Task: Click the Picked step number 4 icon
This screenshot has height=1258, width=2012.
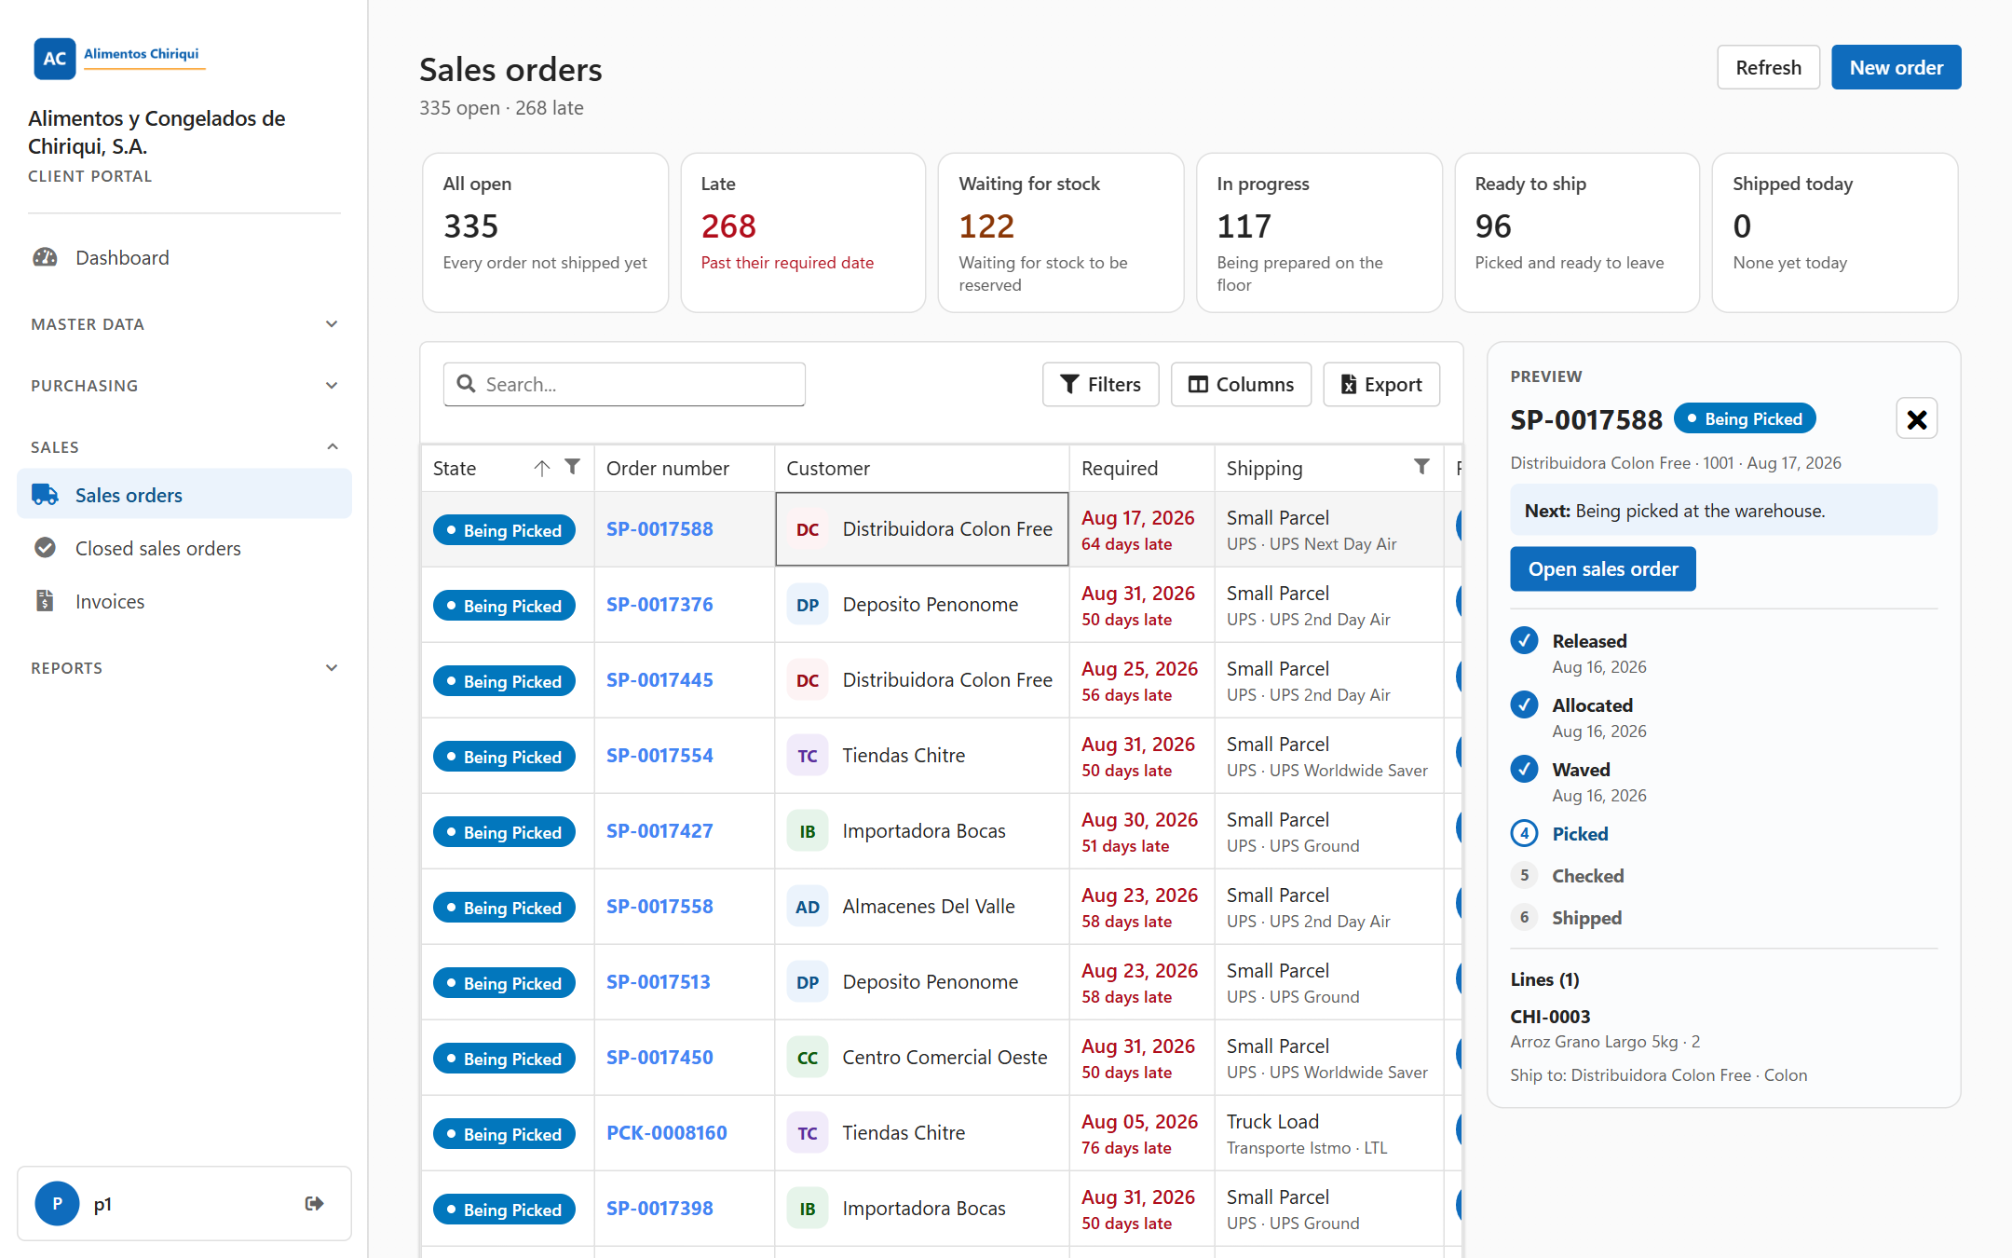Action: click(1524, 833)
